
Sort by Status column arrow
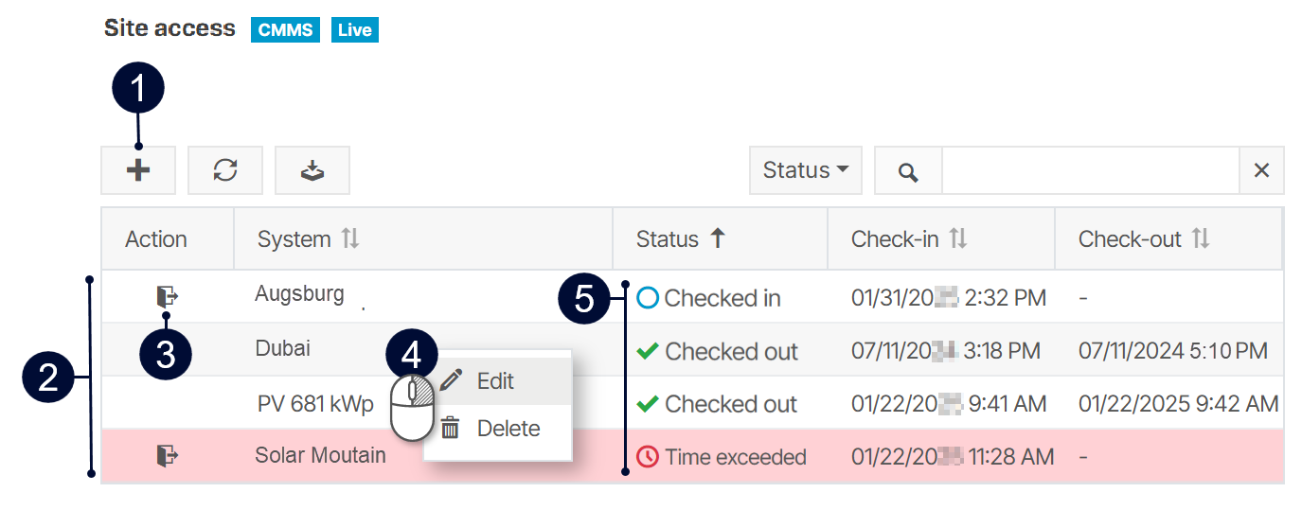point(718,239)
